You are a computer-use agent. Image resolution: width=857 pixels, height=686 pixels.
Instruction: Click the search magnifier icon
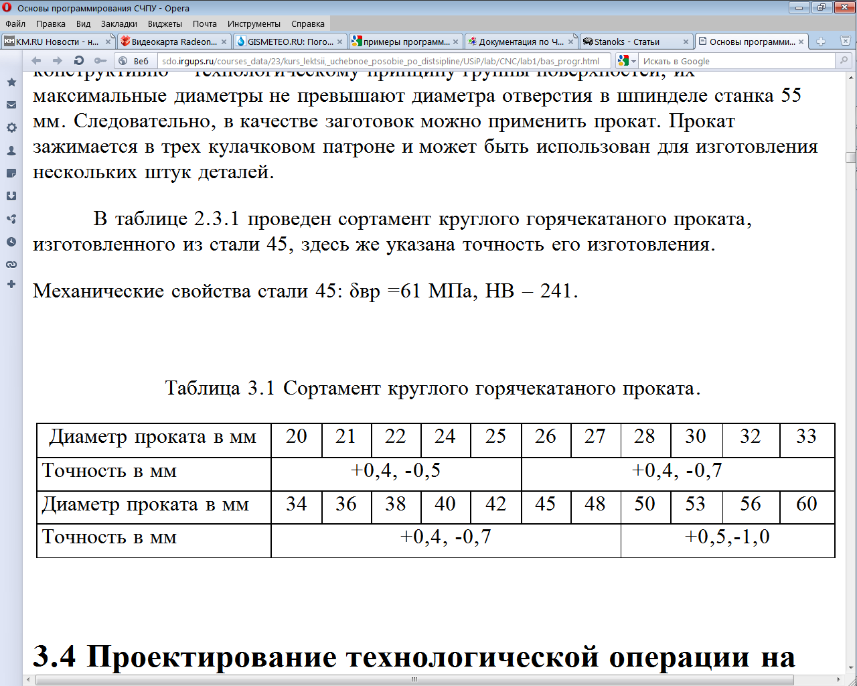pyautogui.click(x=844, y=61)
